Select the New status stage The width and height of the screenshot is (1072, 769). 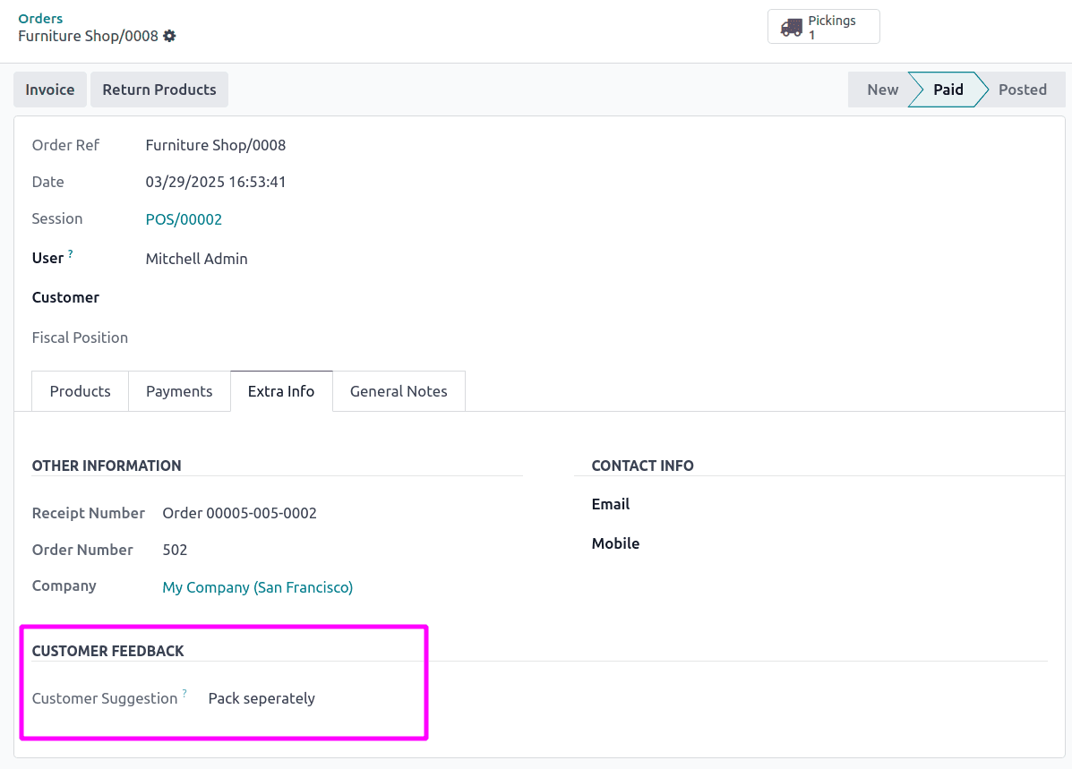pyautogui.click(x=882, y=90)
